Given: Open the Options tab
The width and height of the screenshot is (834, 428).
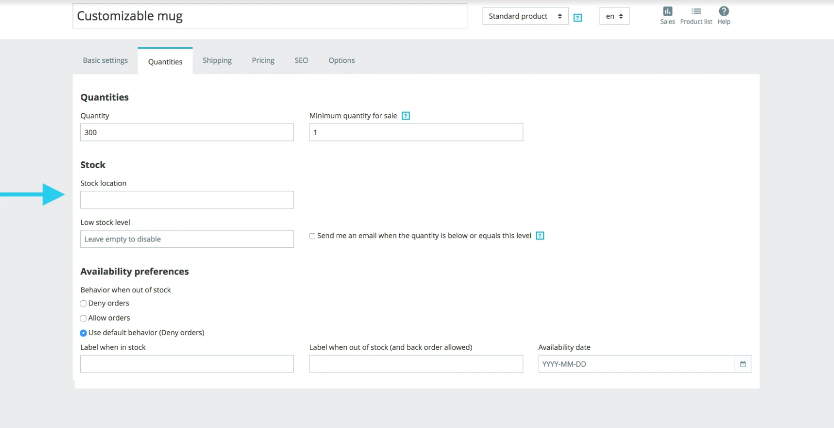Looking at the screenshot, I should (x=341, y=60).
